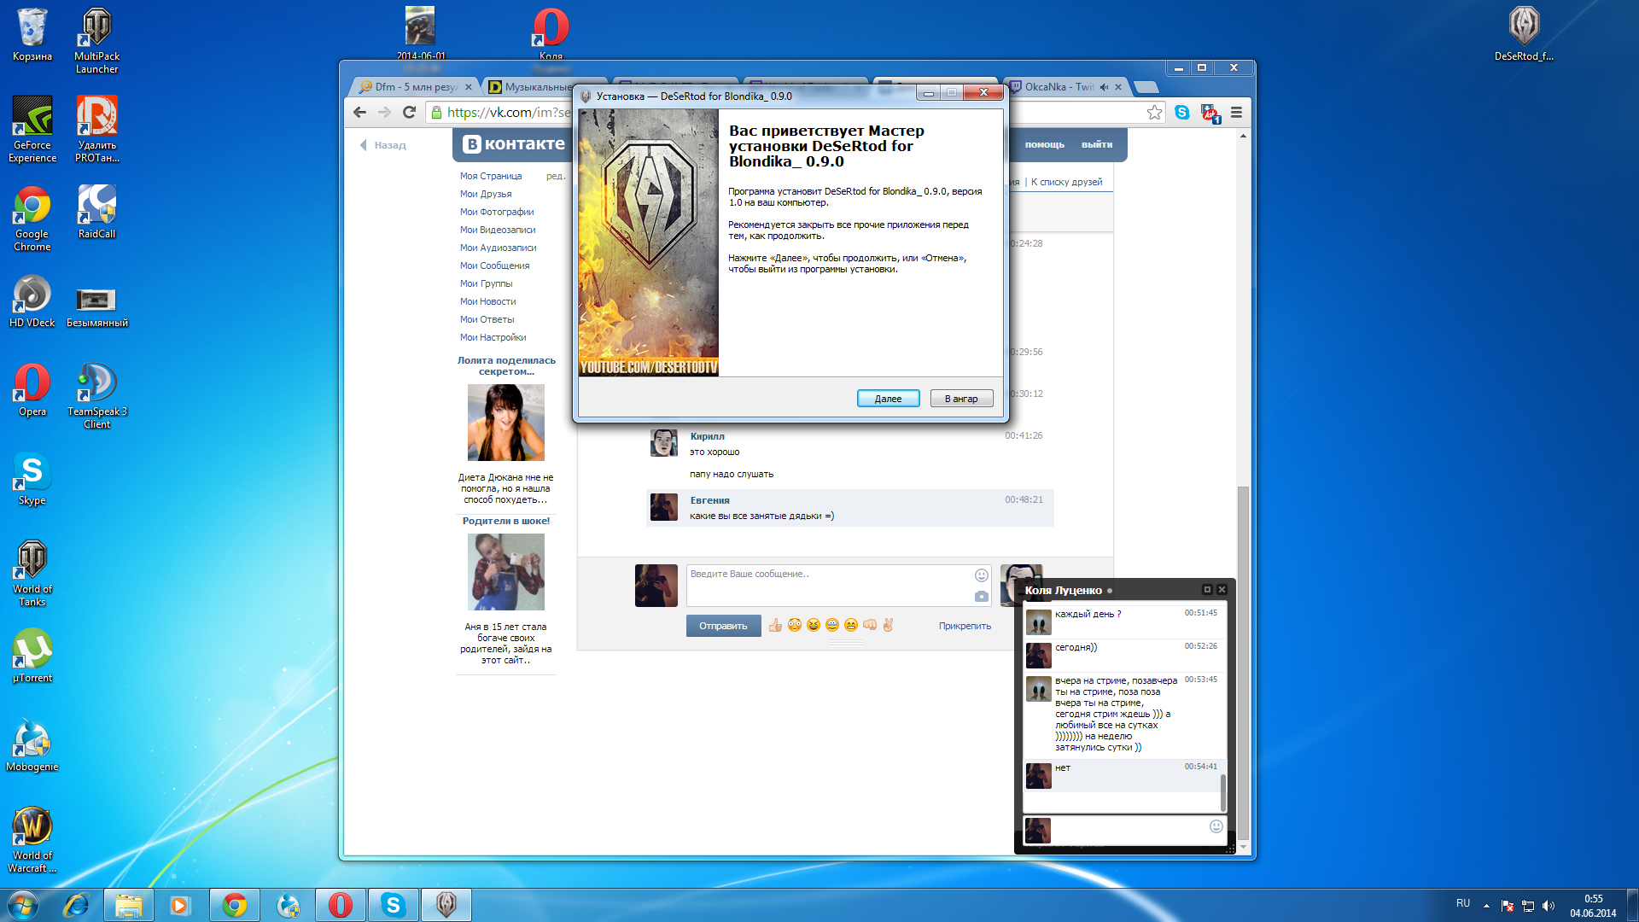Go back in Chrome browser
The image size is (1639, 922).
[x=359, y=113]
